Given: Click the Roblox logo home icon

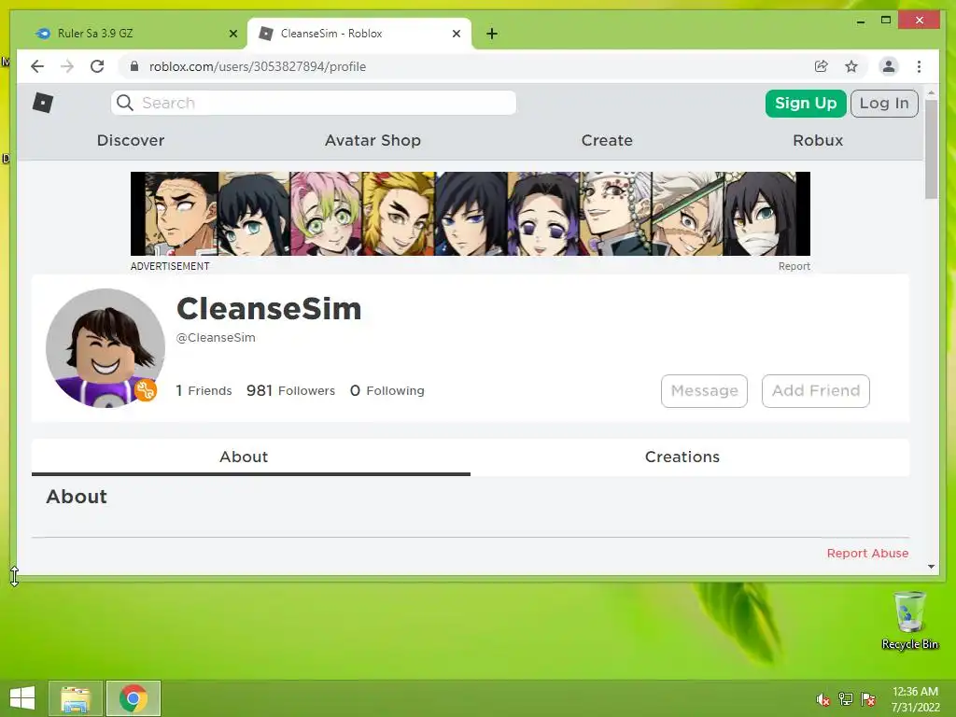Looking at the screenshot, I should [43, 103].
